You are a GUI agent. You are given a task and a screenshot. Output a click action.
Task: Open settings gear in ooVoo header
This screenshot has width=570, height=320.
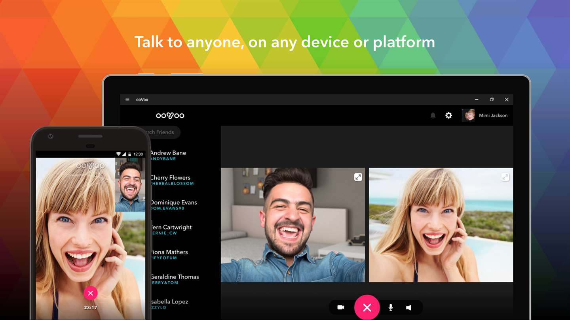(448, 115)
